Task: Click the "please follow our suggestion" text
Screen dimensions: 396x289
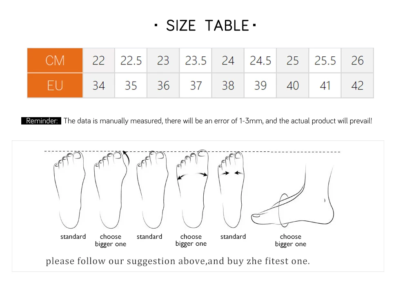Action: click(178, 261)
